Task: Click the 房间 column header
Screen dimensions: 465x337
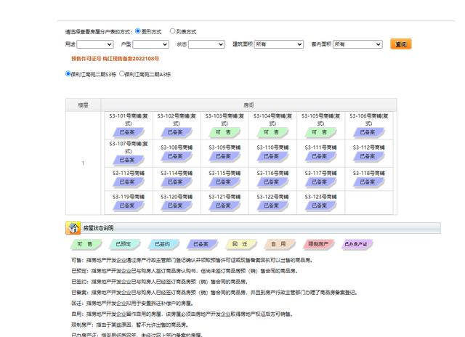Action: point(248,105)
